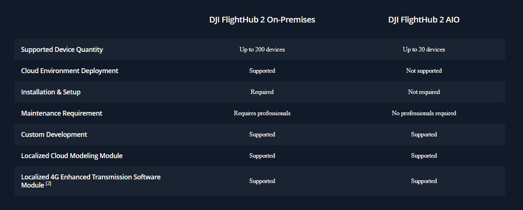Click the "Up to 200 devices" cell
This screenshot has width=523, height=210.
[x=262, y=49]
